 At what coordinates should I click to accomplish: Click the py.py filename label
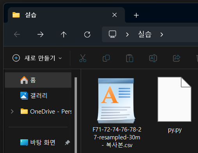coord(175,130)
